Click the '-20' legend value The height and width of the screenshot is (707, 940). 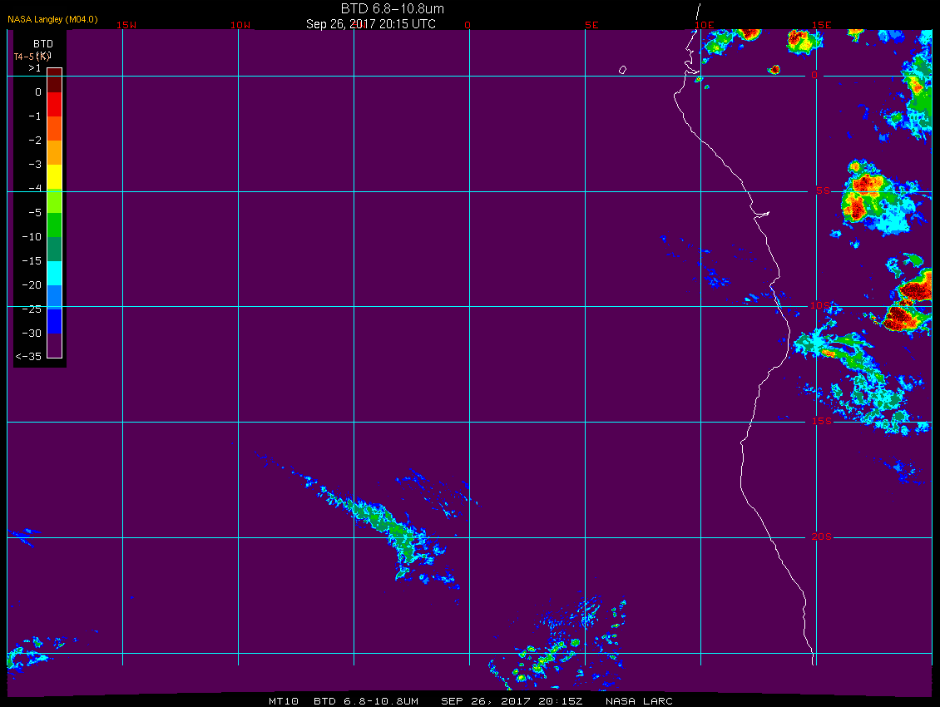coord(32,284)
